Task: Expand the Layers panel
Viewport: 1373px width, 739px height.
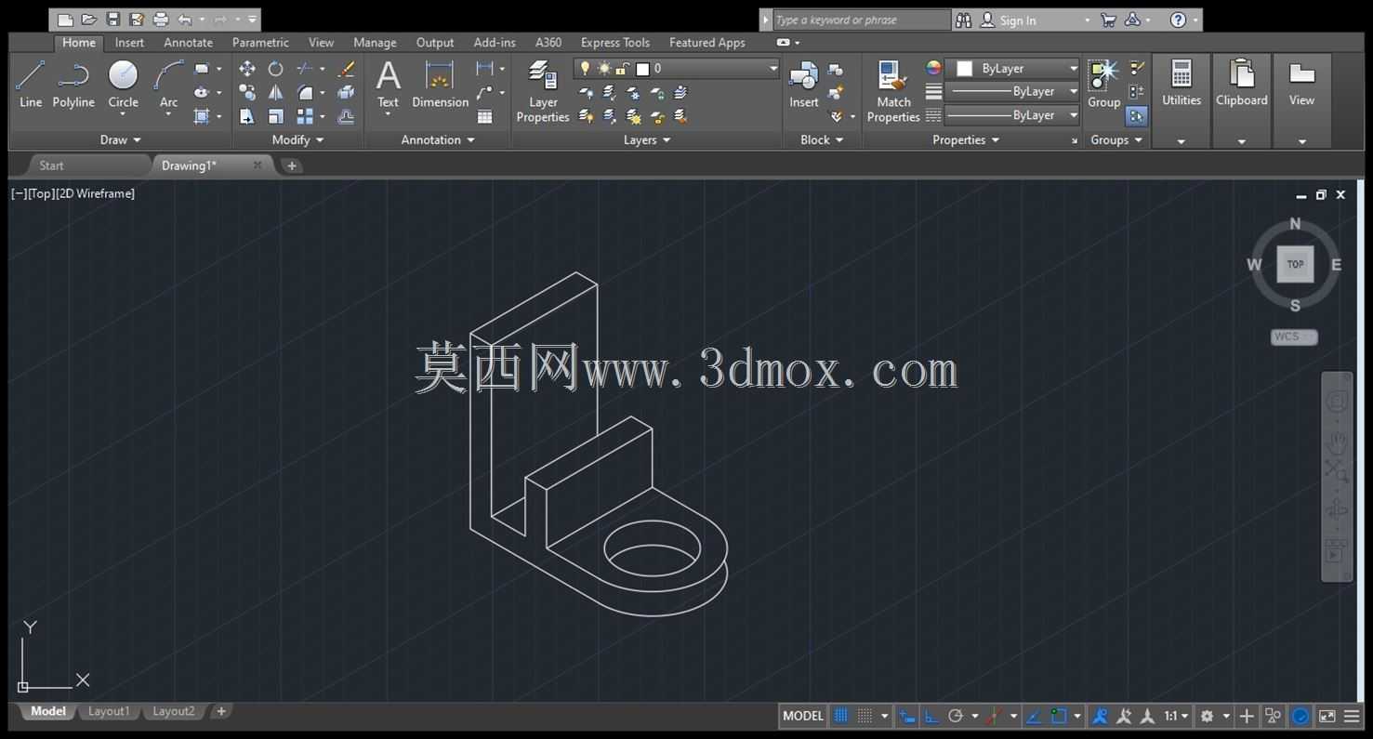Action: pyautogui.click(x=647, y=139)
